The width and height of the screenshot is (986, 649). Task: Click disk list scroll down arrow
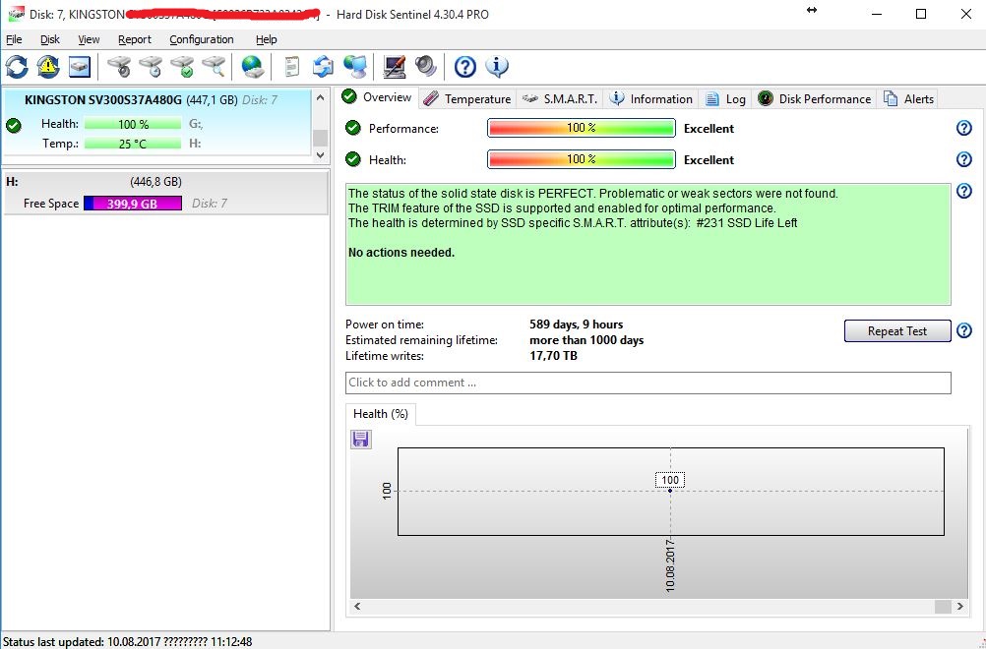(x=320, y=154)
